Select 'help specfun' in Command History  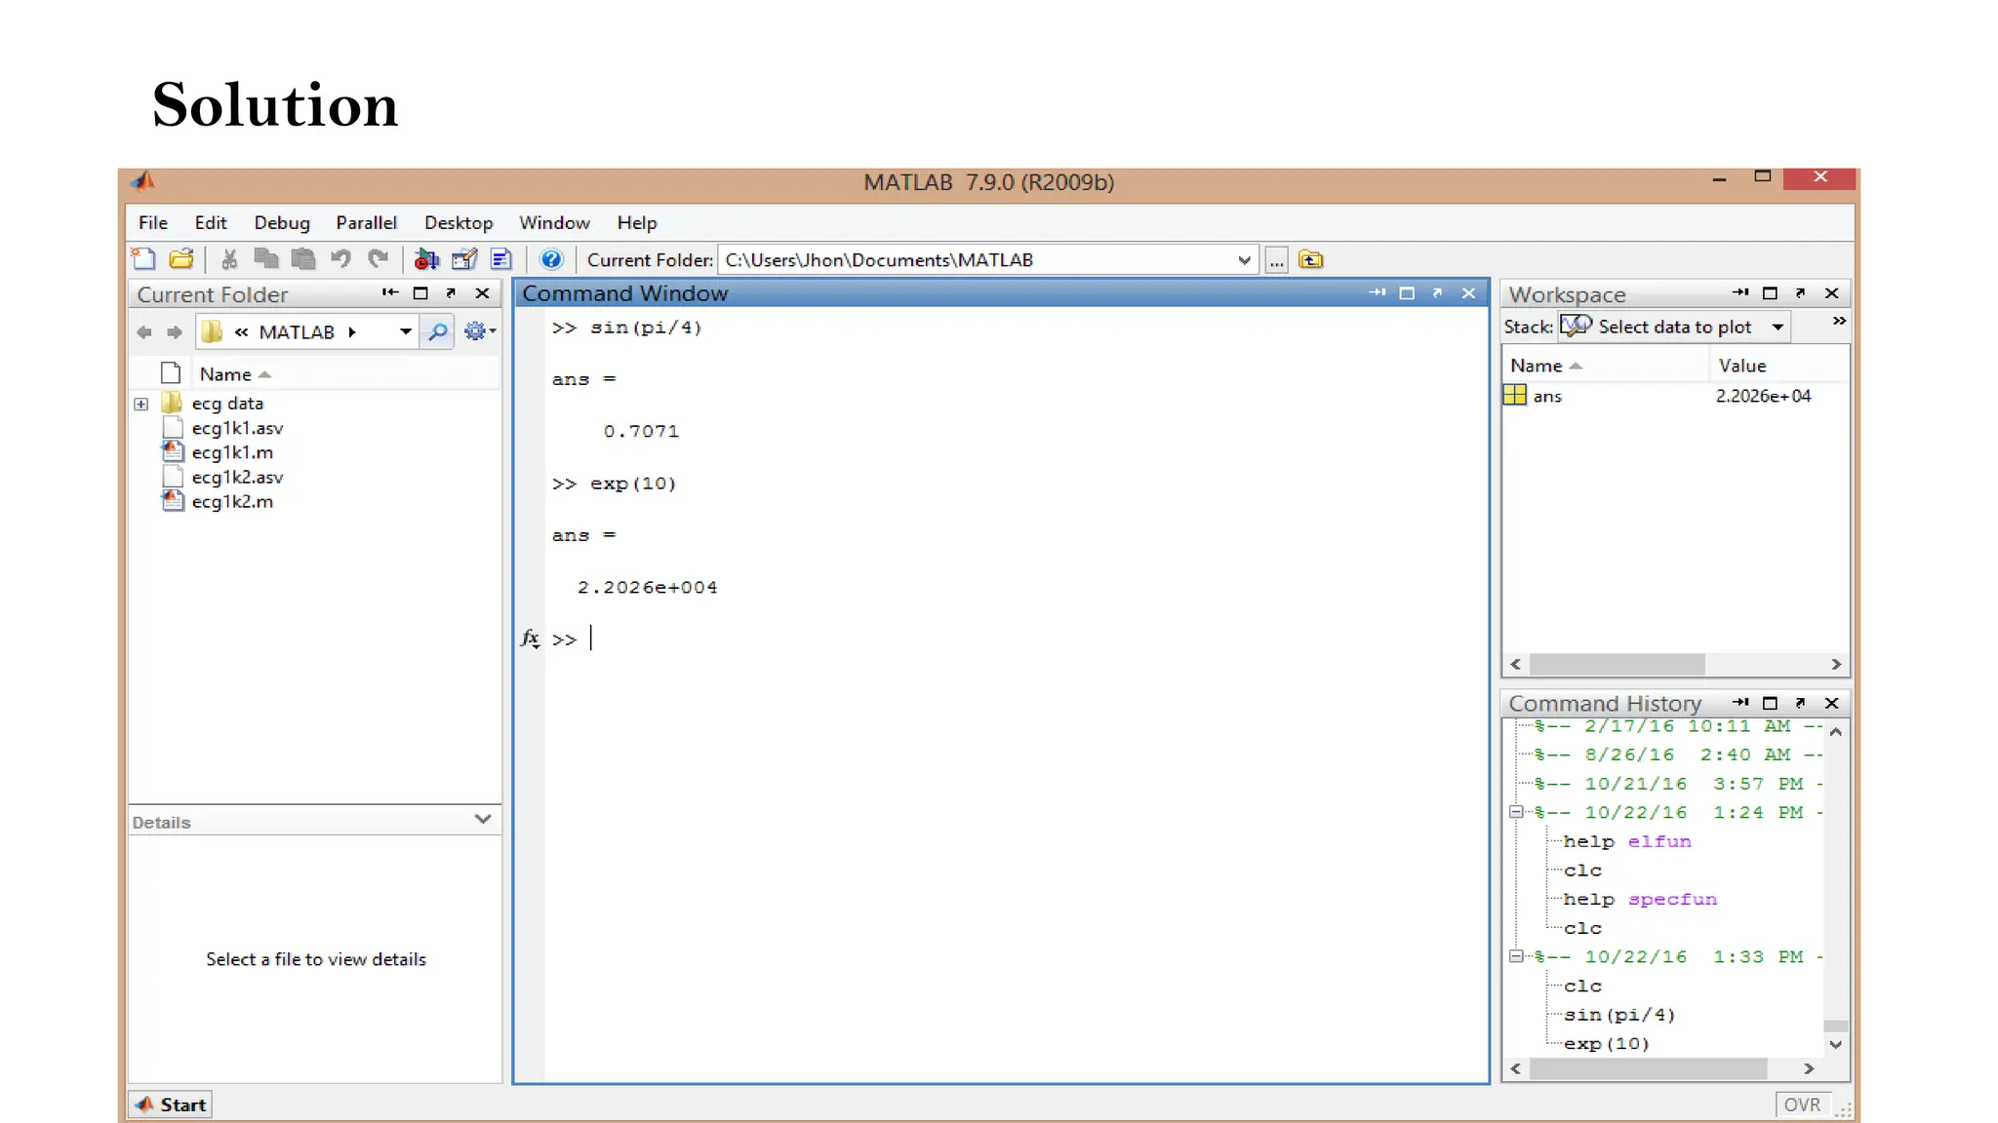[x=1640, y=899]
